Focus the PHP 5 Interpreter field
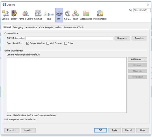Screen dimensions: 152x137 tap(69, 38)
